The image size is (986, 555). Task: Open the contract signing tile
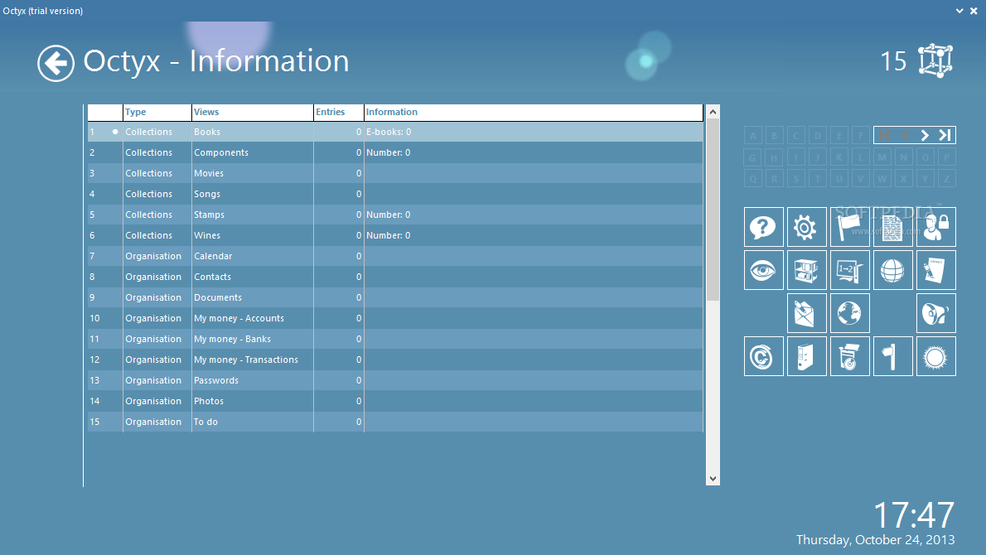click(x=936, y=270)
